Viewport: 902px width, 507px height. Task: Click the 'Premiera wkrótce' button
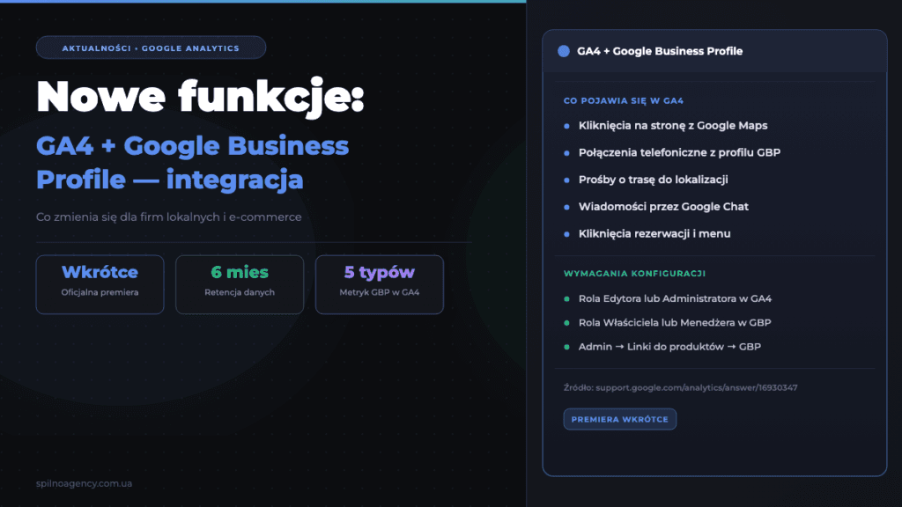[619, 419]
